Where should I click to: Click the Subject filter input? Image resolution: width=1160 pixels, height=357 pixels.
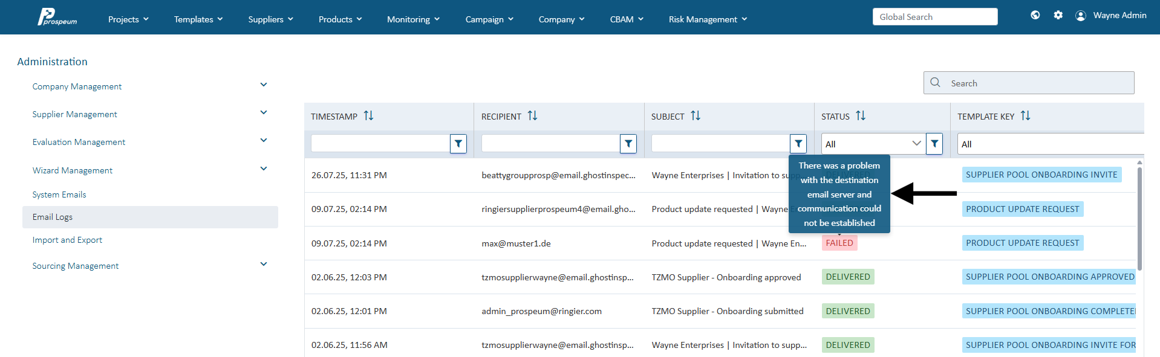[720, 144]
